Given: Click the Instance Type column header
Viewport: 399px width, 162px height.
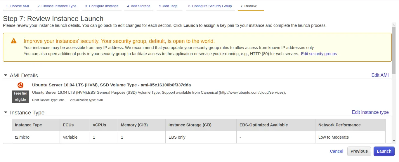Looking at the screenshot, I should pos(36,125).
